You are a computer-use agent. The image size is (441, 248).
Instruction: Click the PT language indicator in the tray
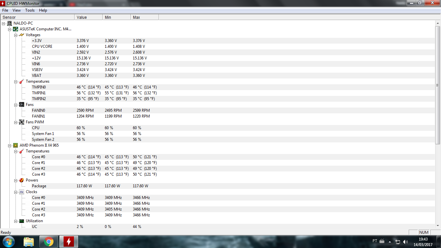[x=375, y=241]
